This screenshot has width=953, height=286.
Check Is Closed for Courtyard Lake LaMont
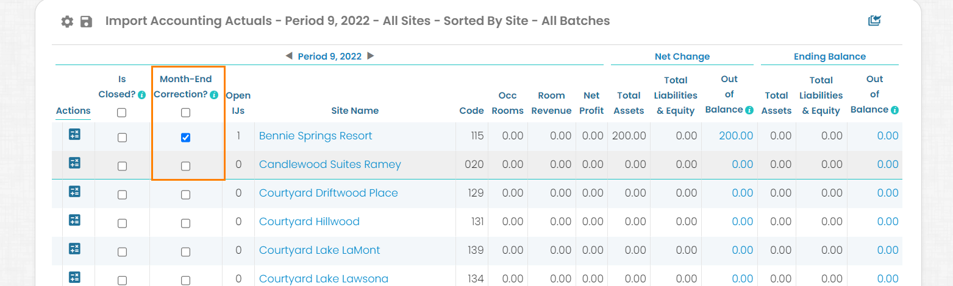(122, 252)
